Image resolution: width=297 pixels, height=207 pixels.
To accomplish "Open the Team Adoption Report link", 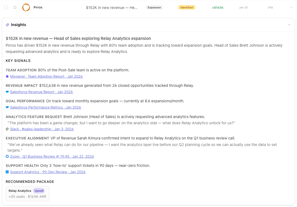I will pos(46,76).
